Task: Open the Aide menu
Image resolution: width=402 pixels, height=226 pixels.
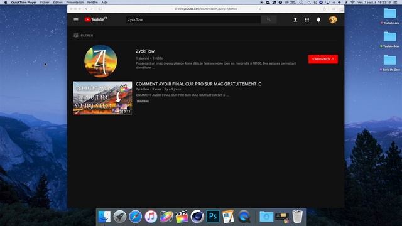Action: coord(105,3)
